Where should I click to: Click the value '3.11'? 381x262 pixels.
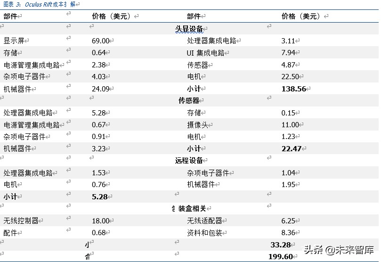(x=288, y=41)
